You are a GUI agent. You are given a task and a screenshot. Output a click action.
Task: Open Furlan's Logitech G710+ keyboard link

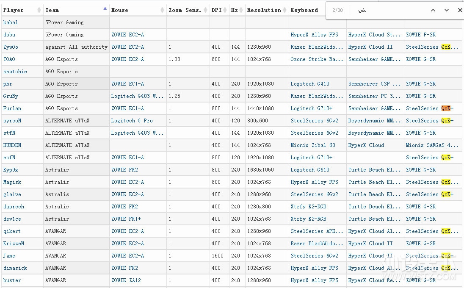pos(311,108)
